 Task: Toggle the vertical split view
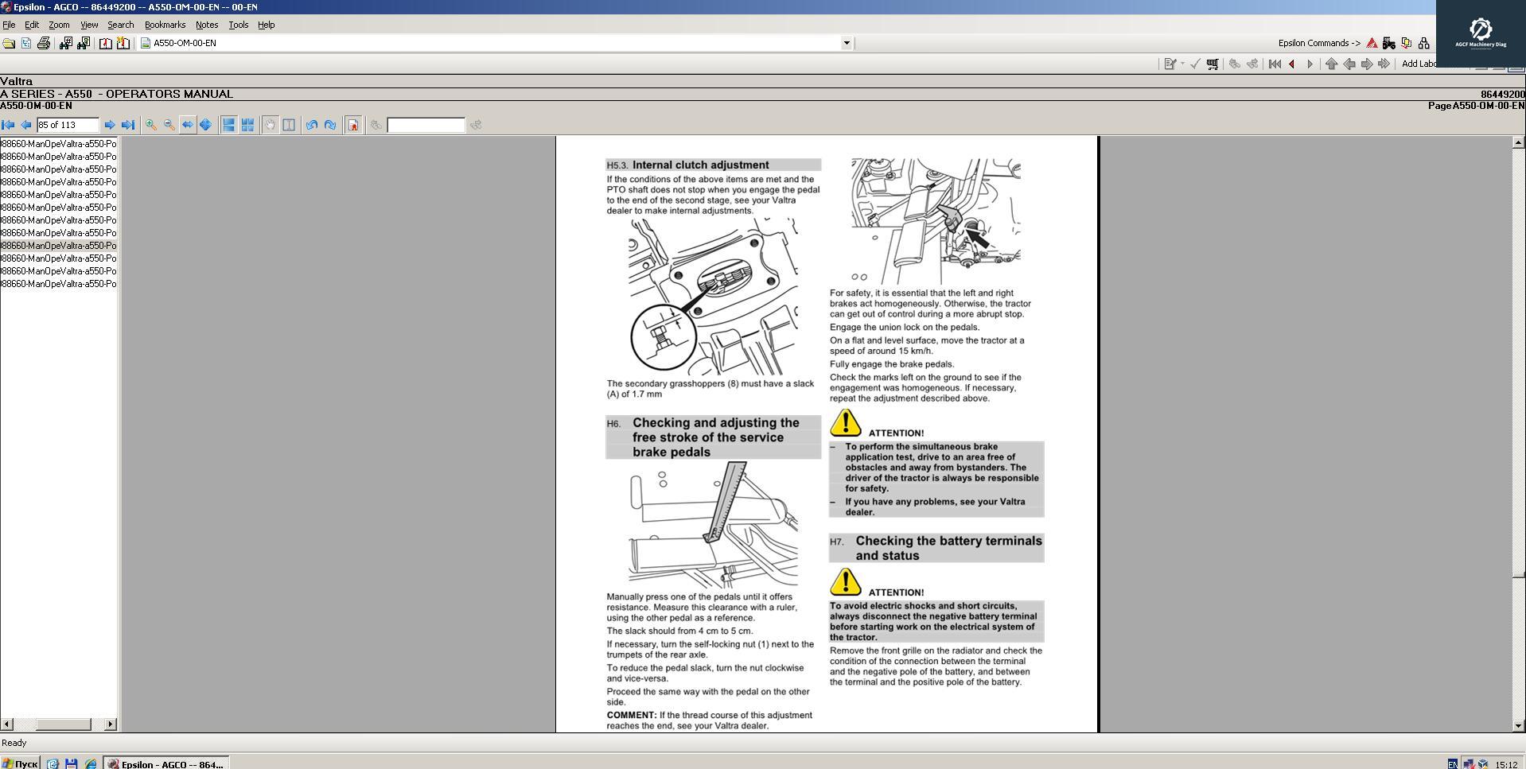coord(290,125)
